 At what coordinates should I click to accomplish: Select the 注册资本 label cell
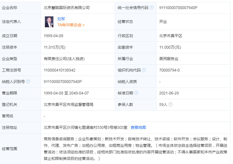(20, 47)
